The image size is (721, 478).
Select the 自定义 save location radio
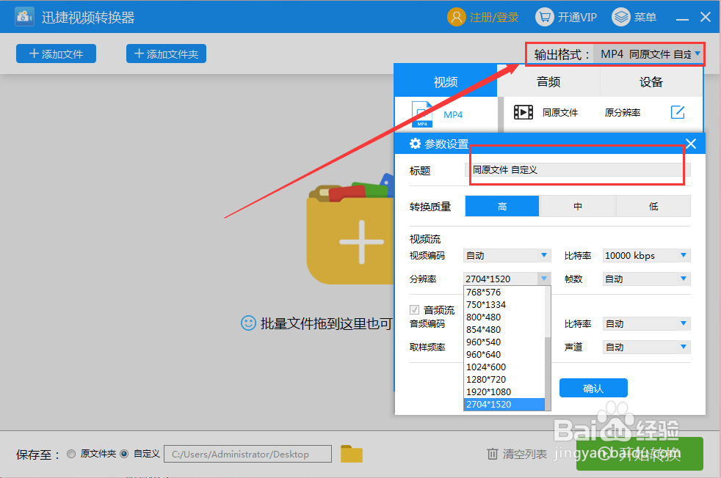click(x=124, y=454)
